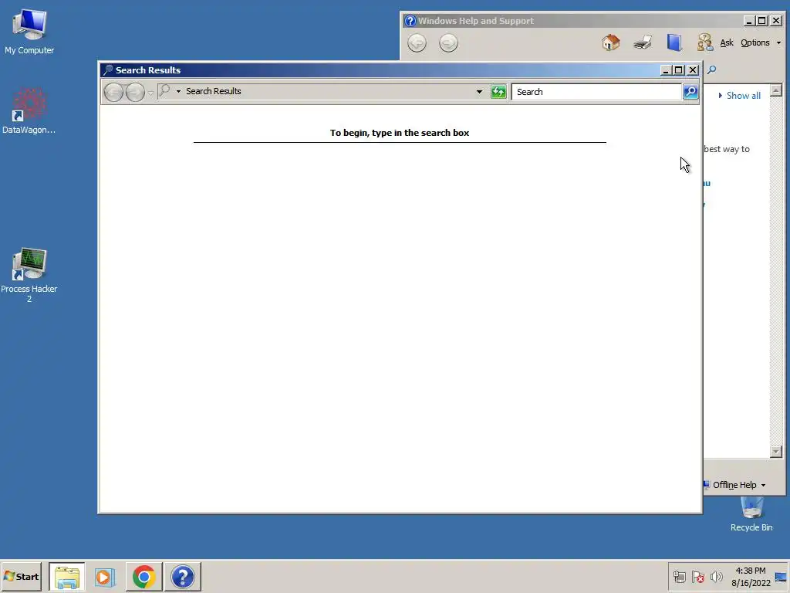
Task: Go forward in Windows Help and Support
Action: tap(448, 43)
